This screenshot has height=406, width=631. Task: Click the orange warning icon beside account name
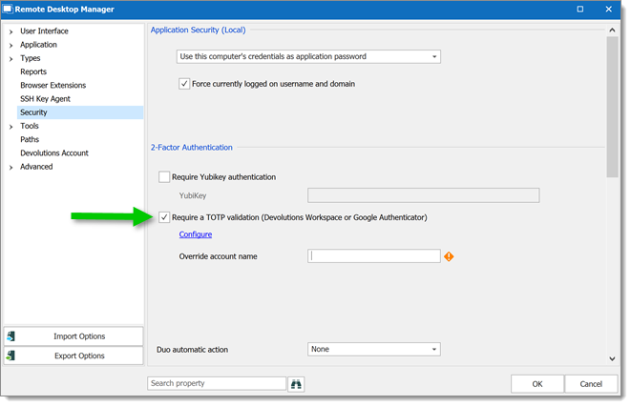pyautogui.click(x=449, y=256)
